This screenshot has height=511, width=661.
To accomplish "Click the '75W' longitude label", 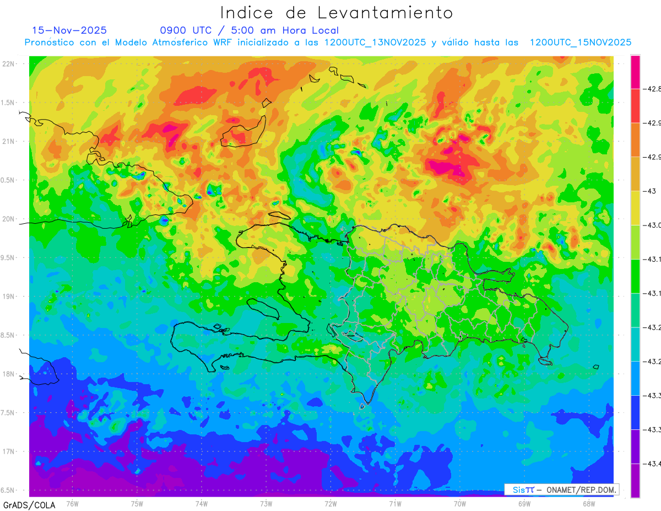I will coord(137,503).
